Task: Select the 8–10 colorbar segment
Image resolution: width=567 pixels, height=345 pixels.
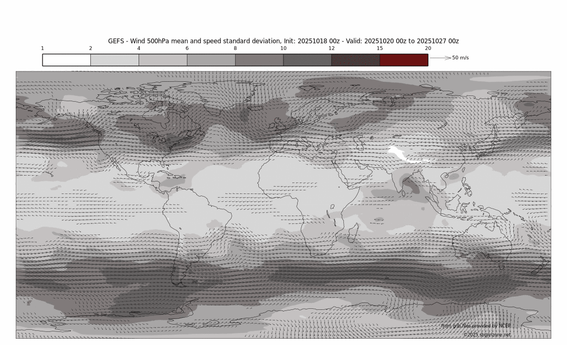Action: (259, 60)
